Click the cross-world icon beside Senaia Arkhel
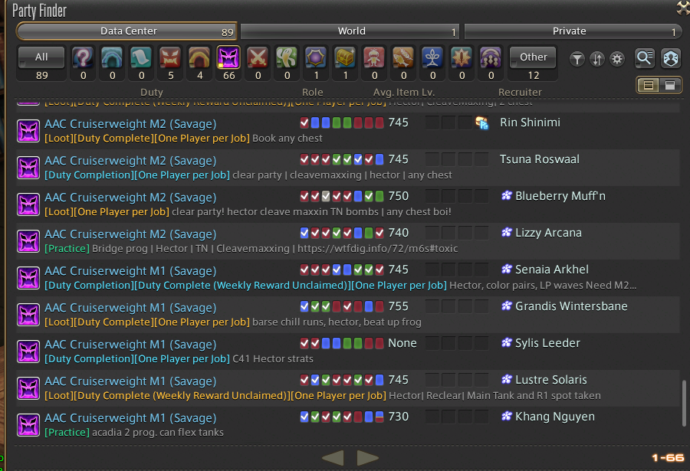 click(507, 269)
